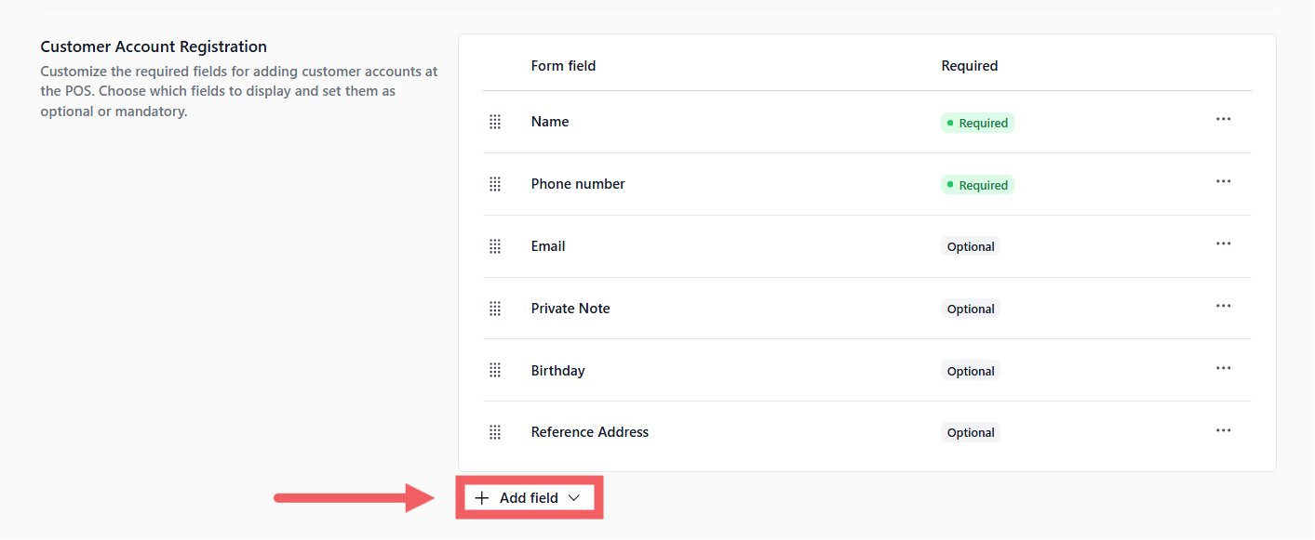Expand the Add field dropdown
Image resolution: width=1315 pixels, height=540 pixels.
click(x=529, y=498)
